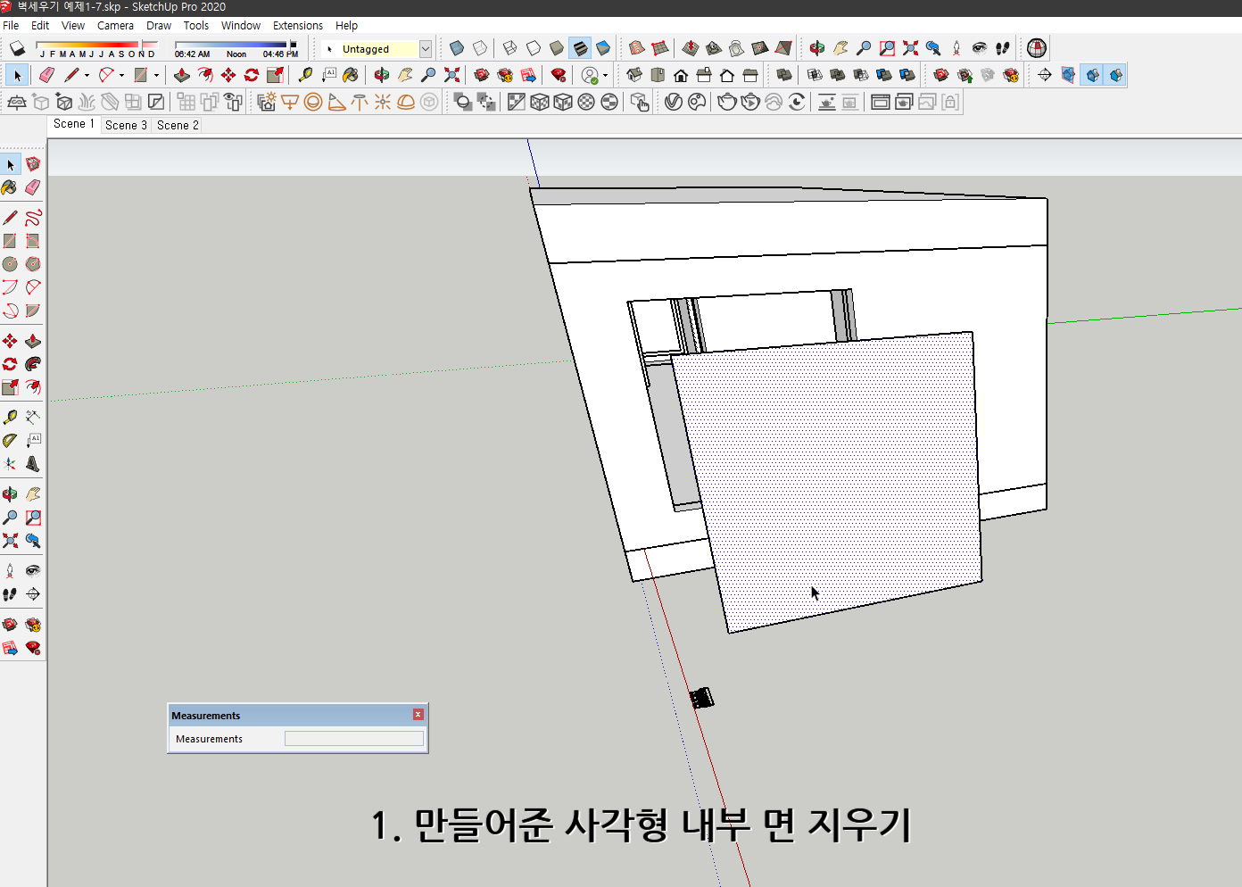
Task: Open the tag dropdown showing Untagged
Action: [x=426, y=48]
